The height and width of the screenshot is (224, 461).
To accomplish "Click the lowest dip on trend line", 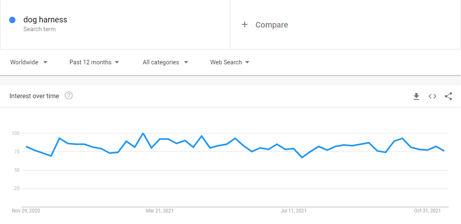I will point(302,157).
